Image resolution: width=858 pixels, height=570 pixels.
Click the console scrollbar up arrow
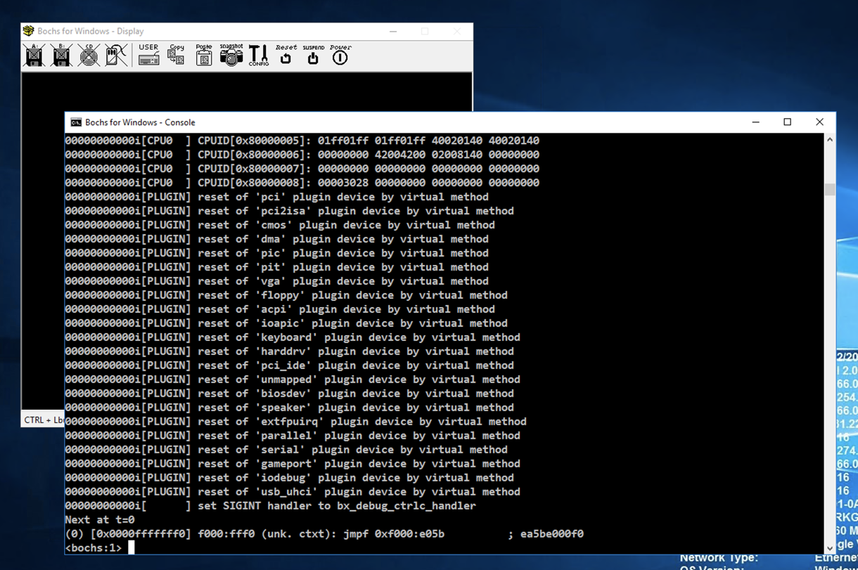point(829,140)
